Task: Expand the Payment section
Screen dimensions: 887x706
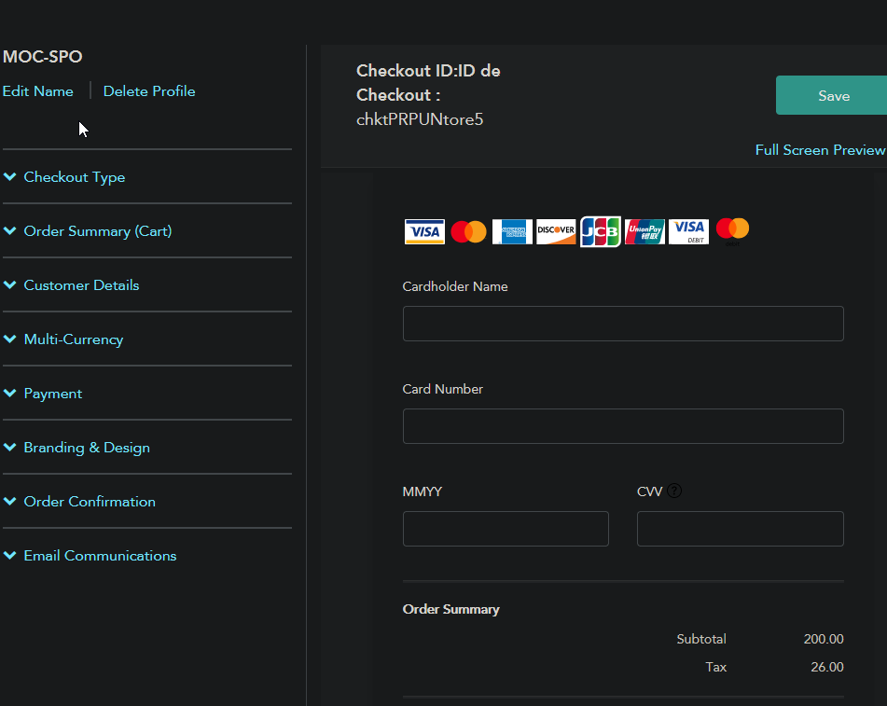Action: coord(52,394)
